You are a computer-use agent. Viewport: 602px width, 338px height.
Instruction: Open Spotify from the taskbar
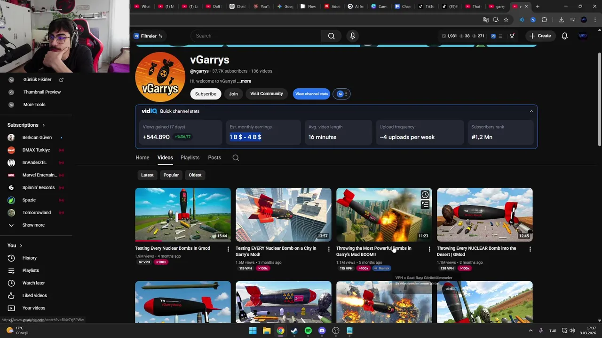(308, 330)
